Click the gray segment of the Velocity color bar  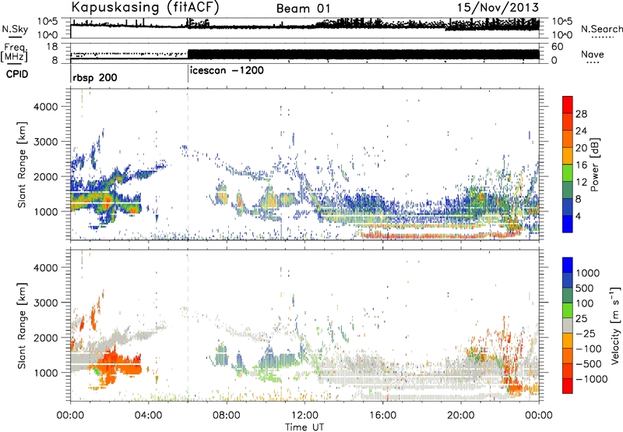point(568,325)
